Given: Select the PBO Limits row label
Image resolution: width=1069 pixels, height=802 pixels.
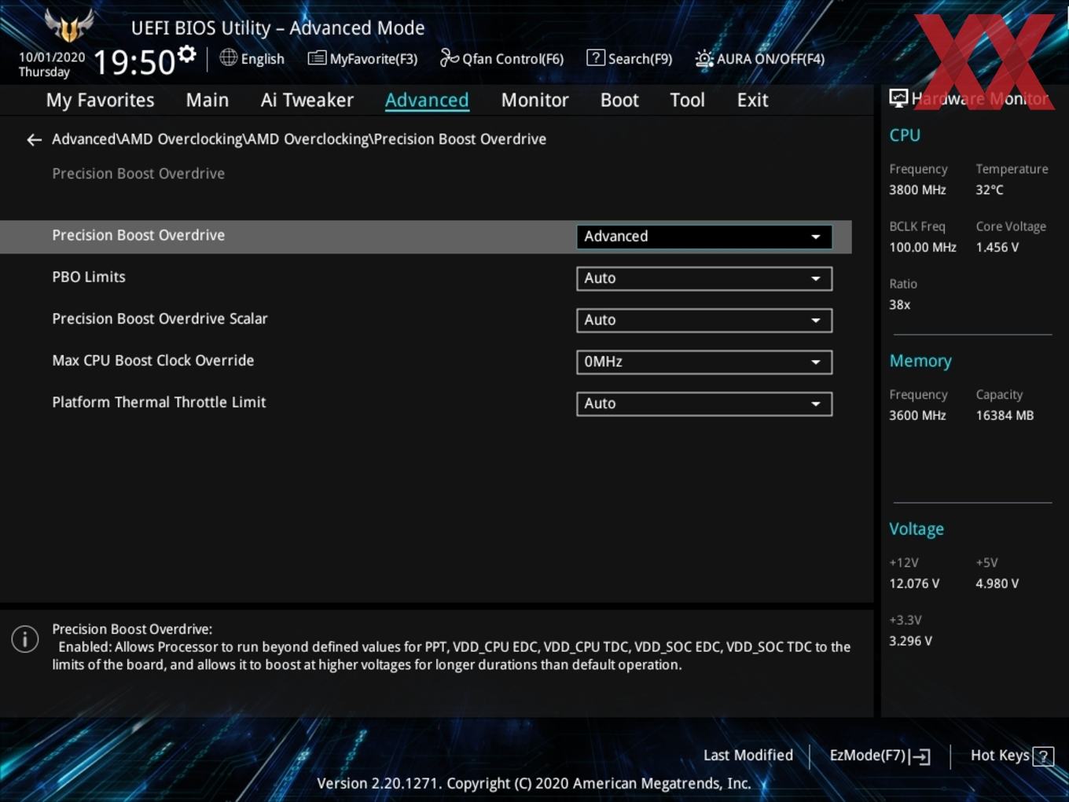Looking at the screenshot, I should click(x=89, y=277).
